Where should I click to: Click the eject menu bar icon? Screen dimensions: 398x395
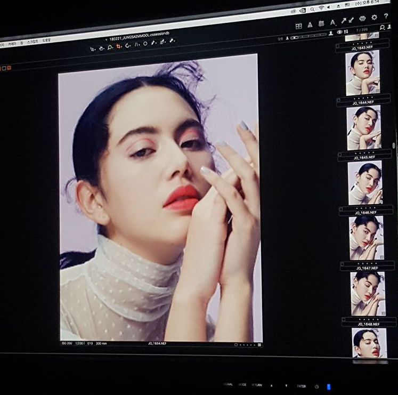[x=339, y=6]
